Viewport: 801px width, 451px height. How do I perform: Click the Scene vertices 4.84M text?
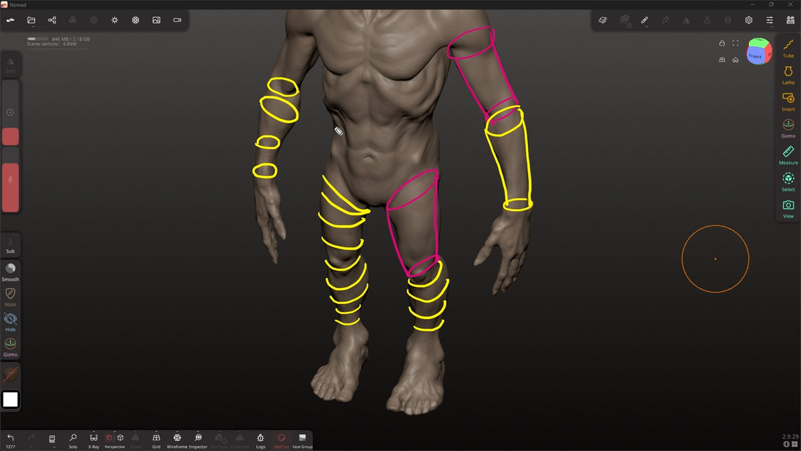click(x=51, y=44)
